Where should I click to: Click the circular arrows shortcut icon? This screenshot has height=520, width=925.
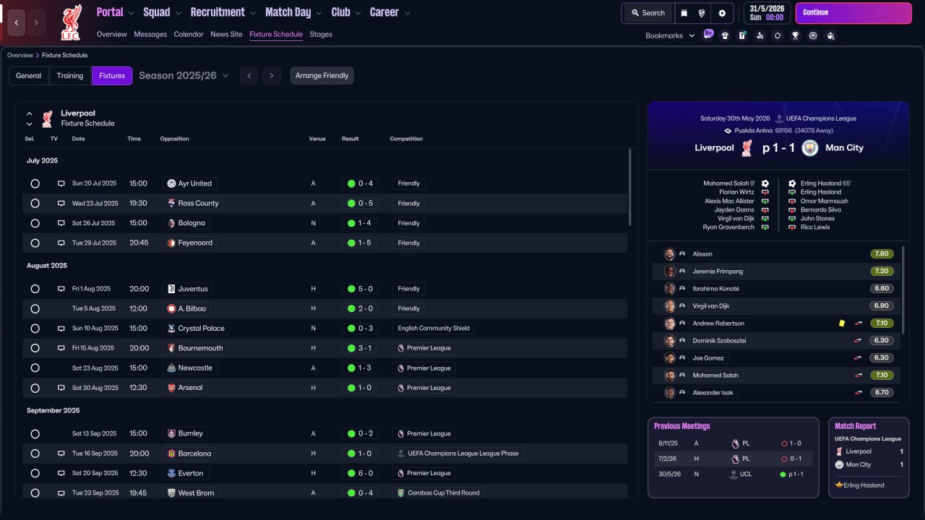[778, 35]
